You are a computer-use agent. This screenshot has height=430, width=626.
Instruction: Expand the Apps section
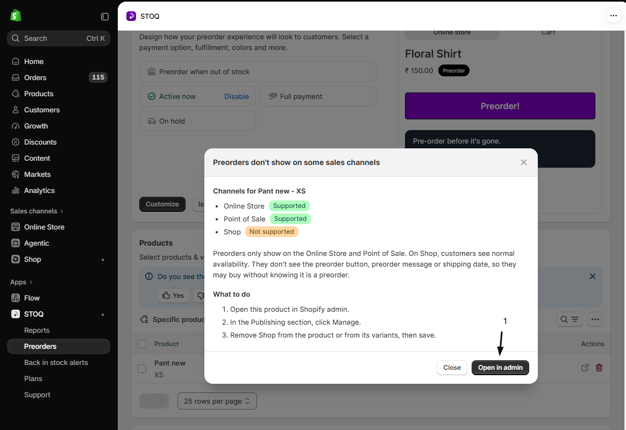point(22,282)
